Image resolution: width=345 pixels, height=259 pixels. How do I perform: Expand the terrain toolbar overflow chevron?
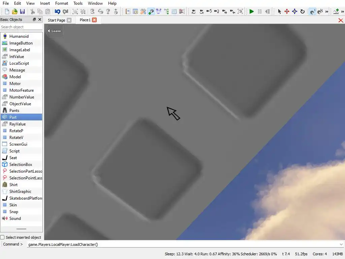[343, 12]
